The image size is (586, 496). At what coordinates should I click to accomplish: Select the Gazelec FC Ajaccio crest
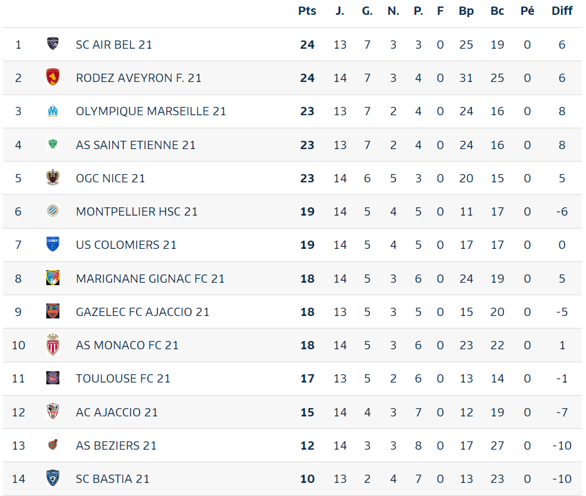(53, 311)
